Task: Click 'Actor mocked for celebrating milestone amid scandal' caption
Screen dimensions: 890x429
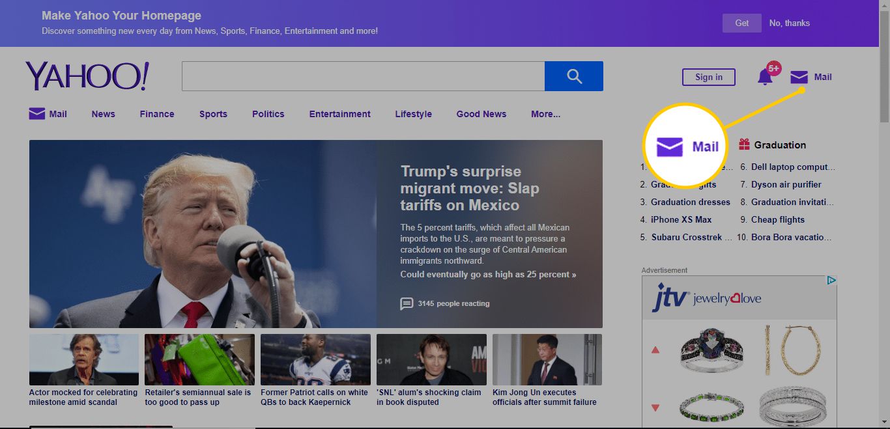Action: tap(83, 397)
